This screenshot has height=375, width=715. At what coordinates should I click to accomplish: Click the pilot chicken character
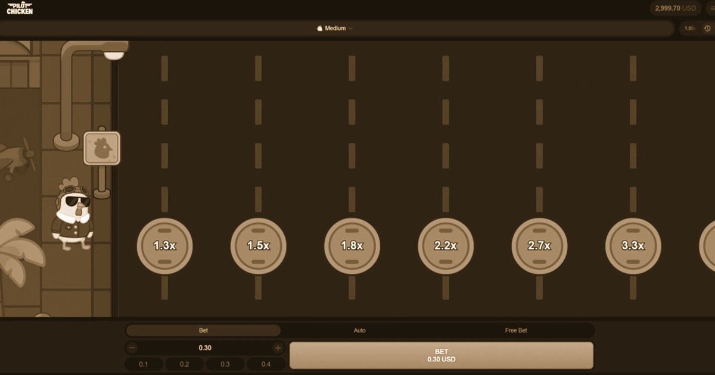(73, 214)
